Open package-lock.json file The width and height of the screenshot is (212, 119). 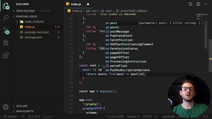point(37,32)
